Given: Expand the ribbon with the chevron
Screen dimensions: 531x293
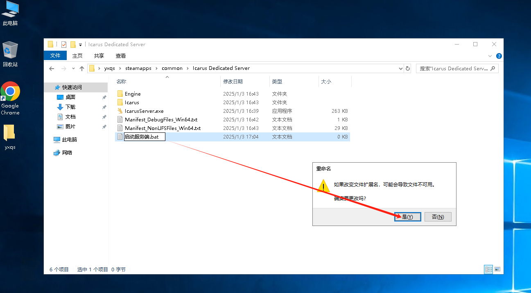Looking at the screenshot, I should click(490, 56).
